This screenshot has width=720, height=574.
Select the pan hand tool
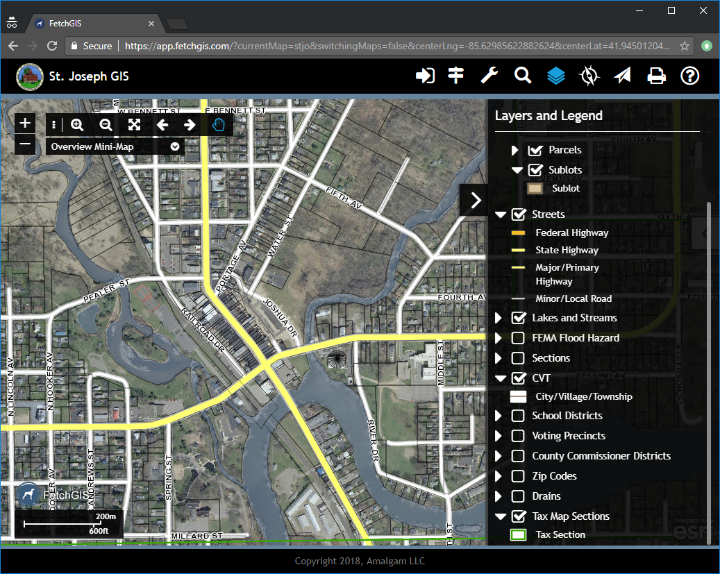(218, 125)
